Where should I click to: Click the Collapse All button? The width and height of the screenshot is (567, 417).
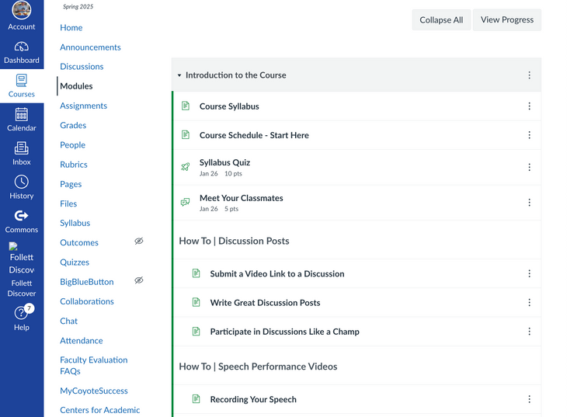(441, 20)
